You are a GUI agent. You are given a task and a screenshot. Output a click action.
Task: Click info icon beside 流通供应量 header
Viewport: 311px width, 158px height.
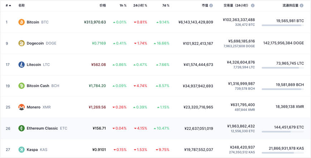pos(302,6)
